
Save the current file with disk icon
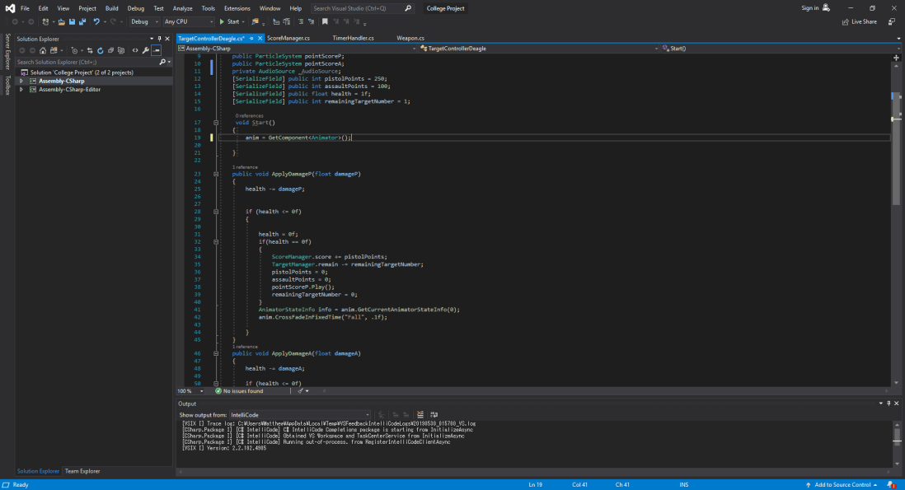point(73,22)
